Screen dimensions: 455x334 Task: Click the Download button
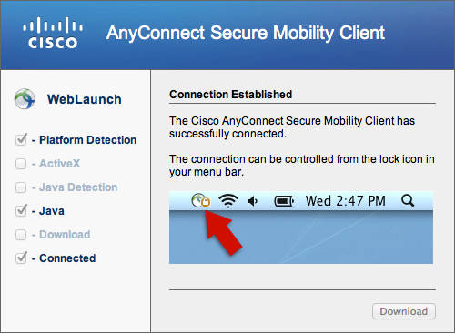click(404, 311)
